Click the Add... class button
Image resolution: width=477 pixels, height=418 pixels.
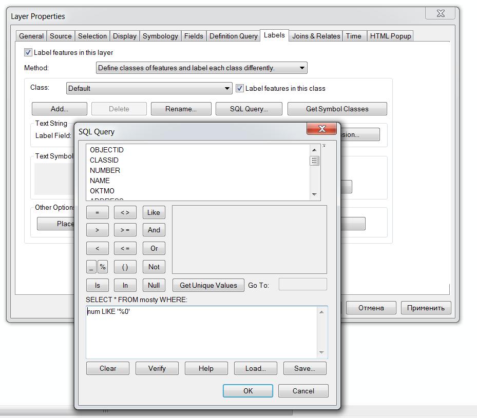(x=60, y=109)
